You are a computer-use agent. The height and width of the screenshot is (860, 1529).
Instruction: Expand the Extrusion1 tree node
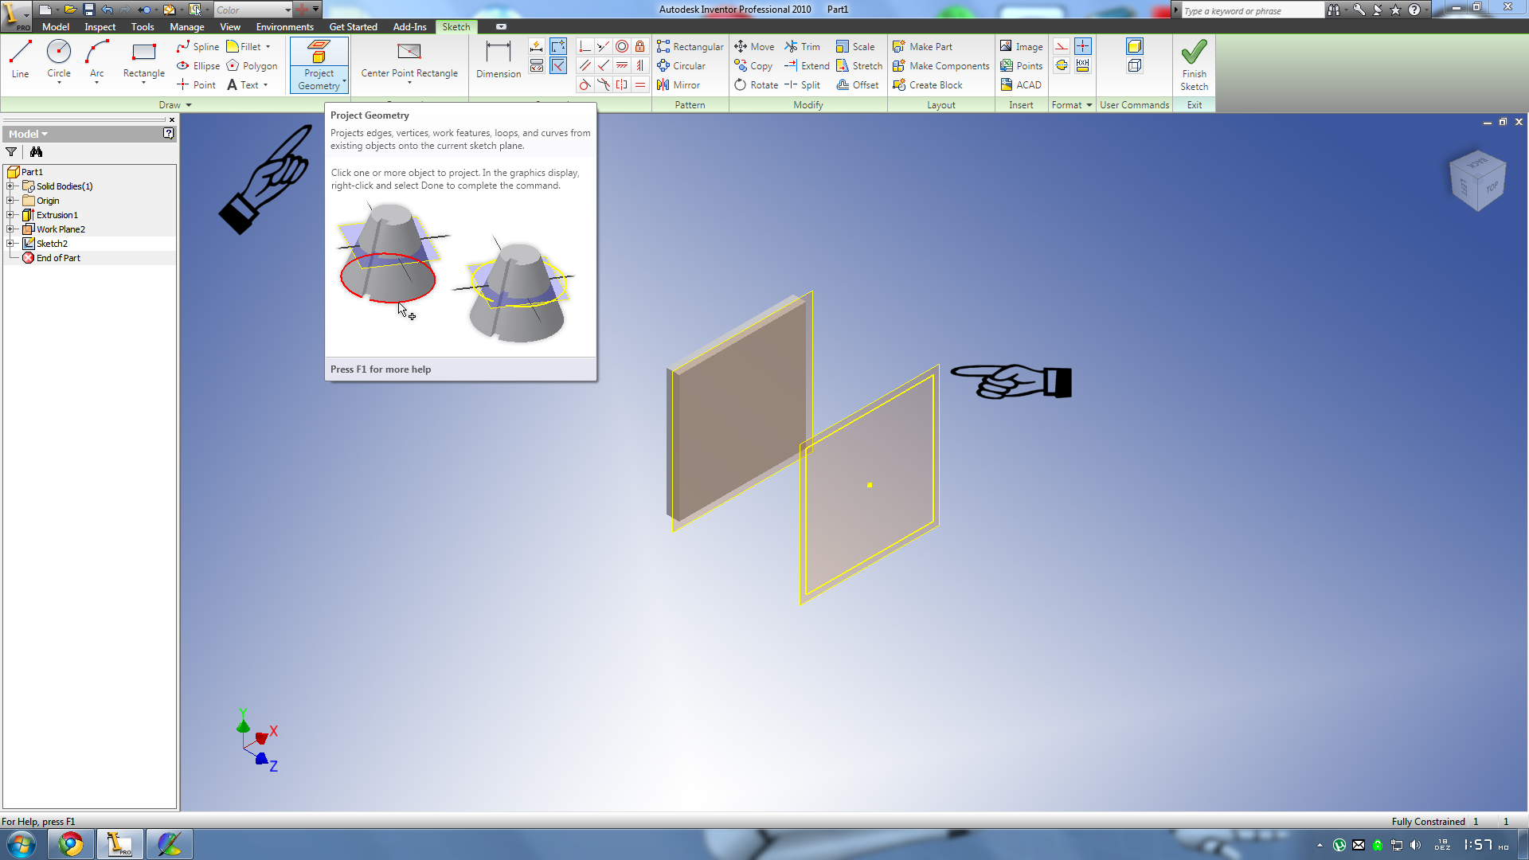[10, 215]
